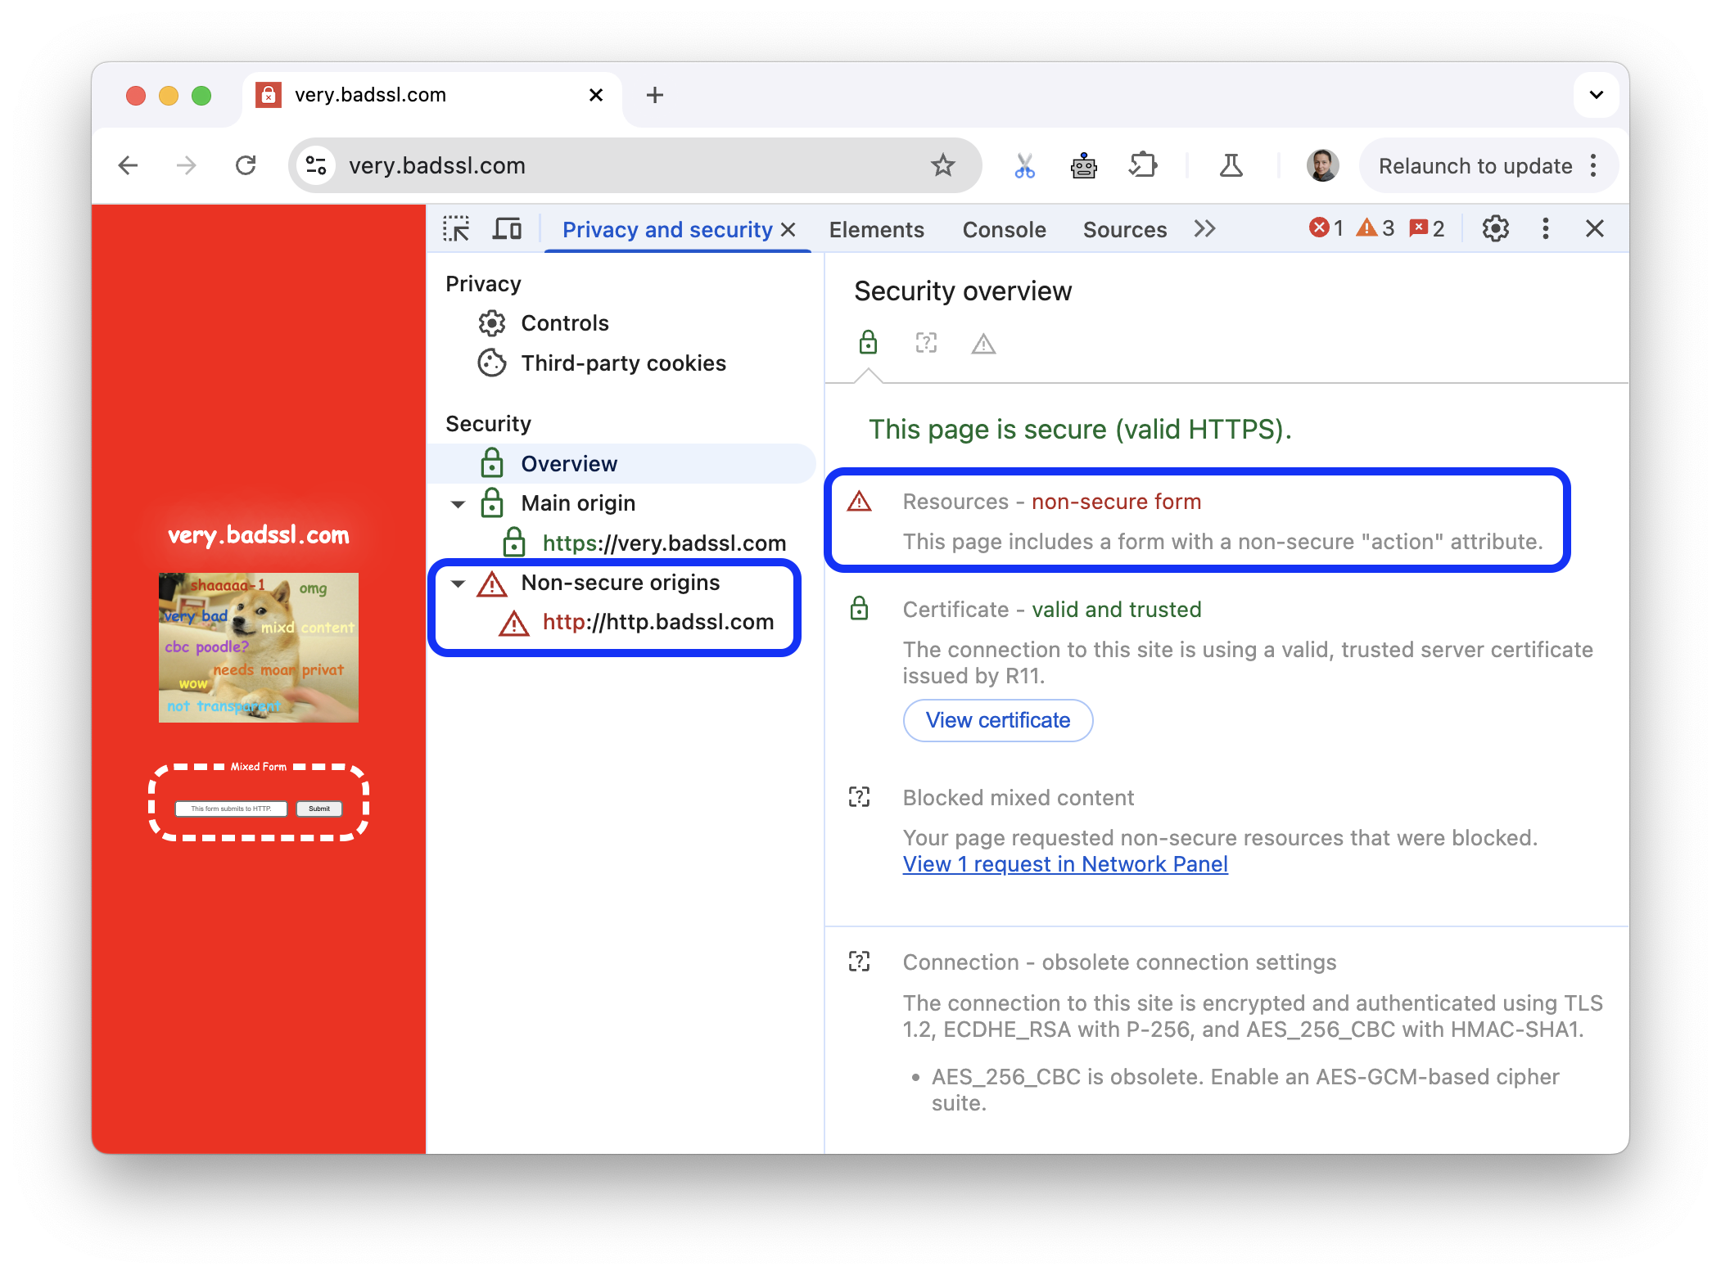This screenshot has width=1721, height=1275.
Task: Switch to the Console tab in DevTools
Action: (x=1005, y=229)
